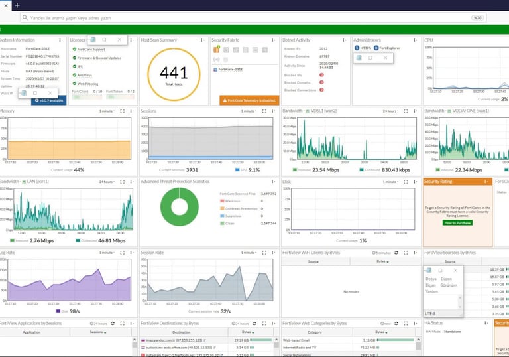This screenshot has width=509, height=357.
Task: Refresh FortiView Applications by Sessions widget
Action: 113,324
